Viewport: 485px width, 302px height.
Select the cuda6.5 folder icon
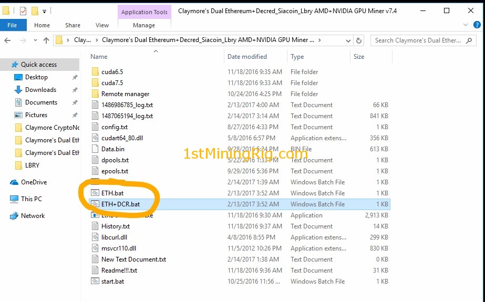tap(95, 72)
